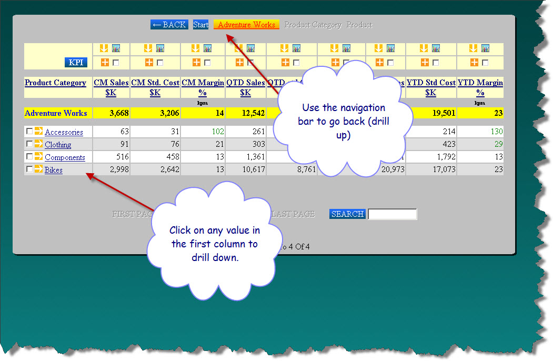Sort by the YTD Margin % header
The image size is (553, 361).
coord(480,87)
